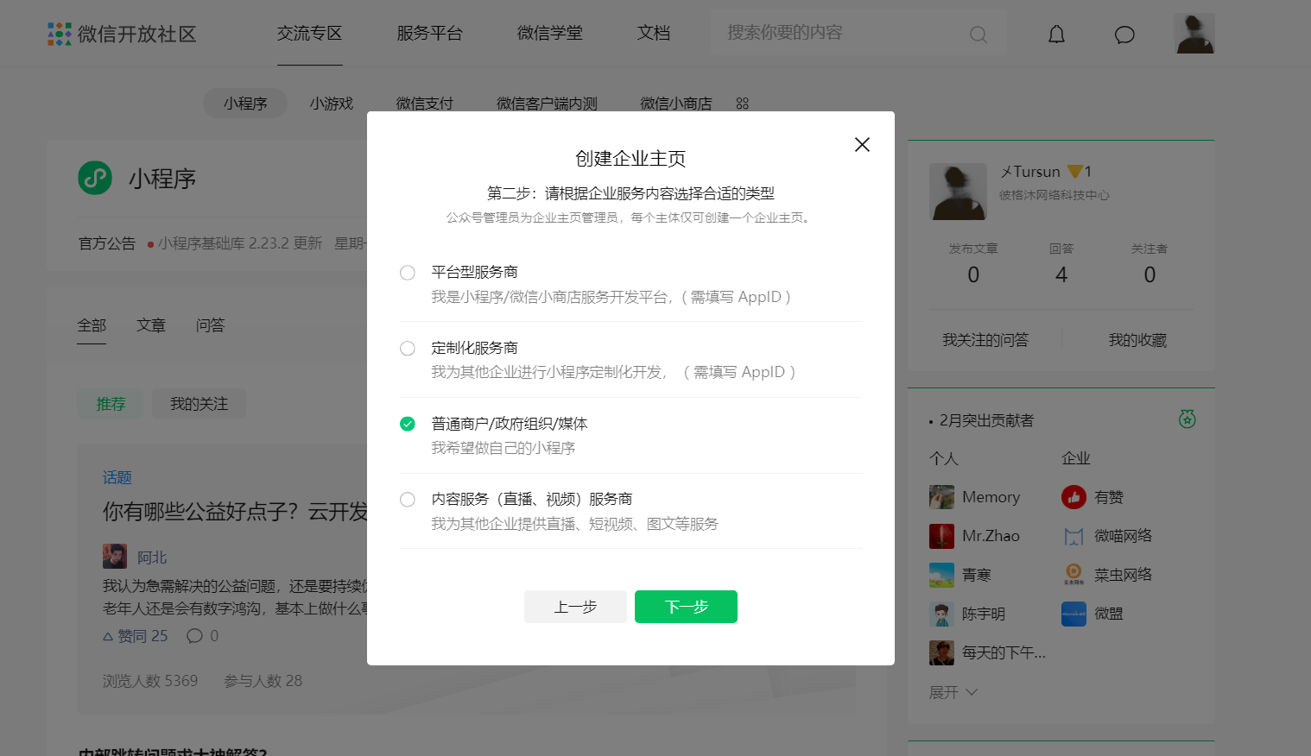Switch to the 问答 tab
This screenshot has height=756, width=1311.
tap(210, 325)
